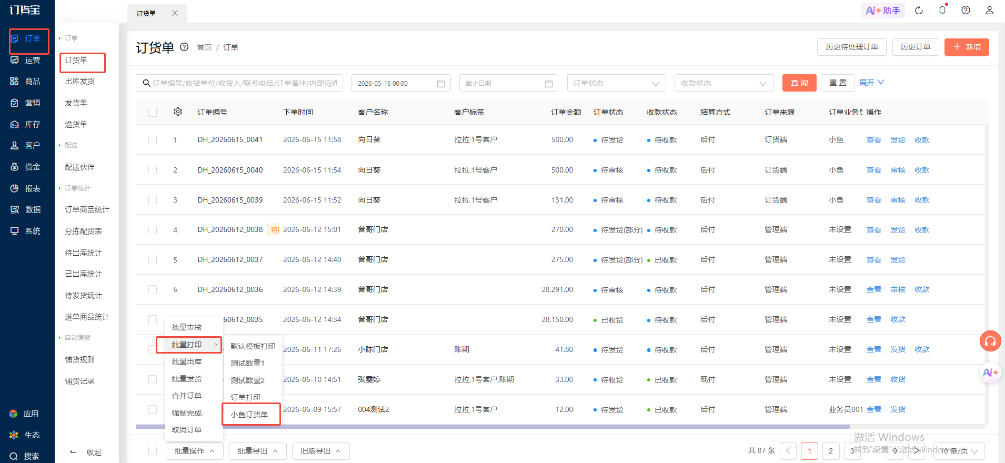The width and height of the screenshot is (1005, 463).
Task: Open the 旧版导出 dropdown
Action: pyautogui.click(x=320, y=451)
